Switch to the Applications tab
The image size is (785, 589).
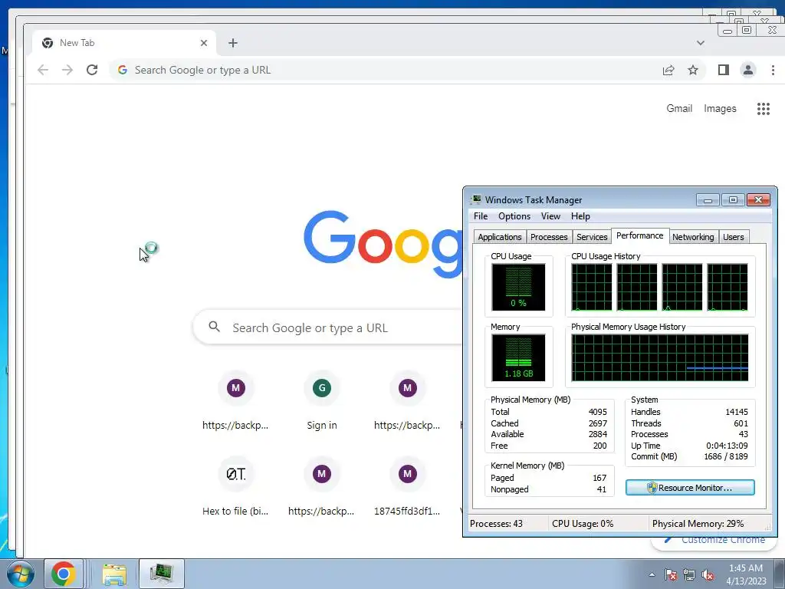click(x=499, y=237)
